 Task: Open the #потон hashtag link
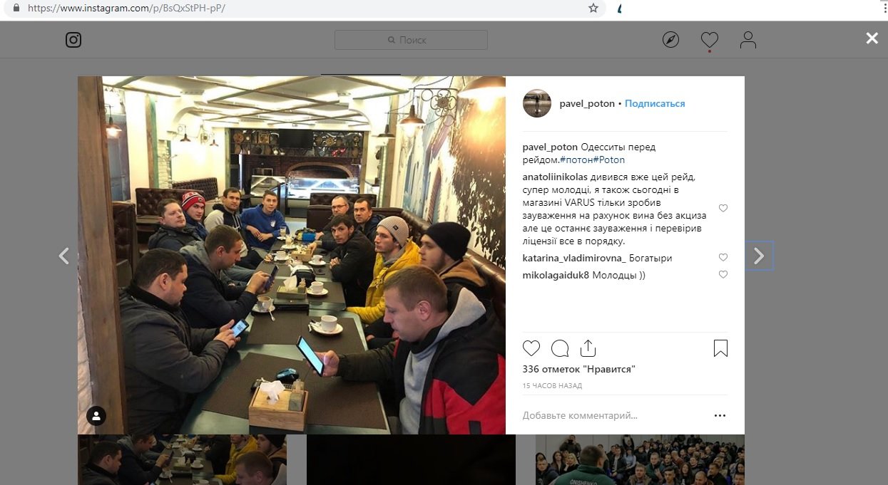576,160
